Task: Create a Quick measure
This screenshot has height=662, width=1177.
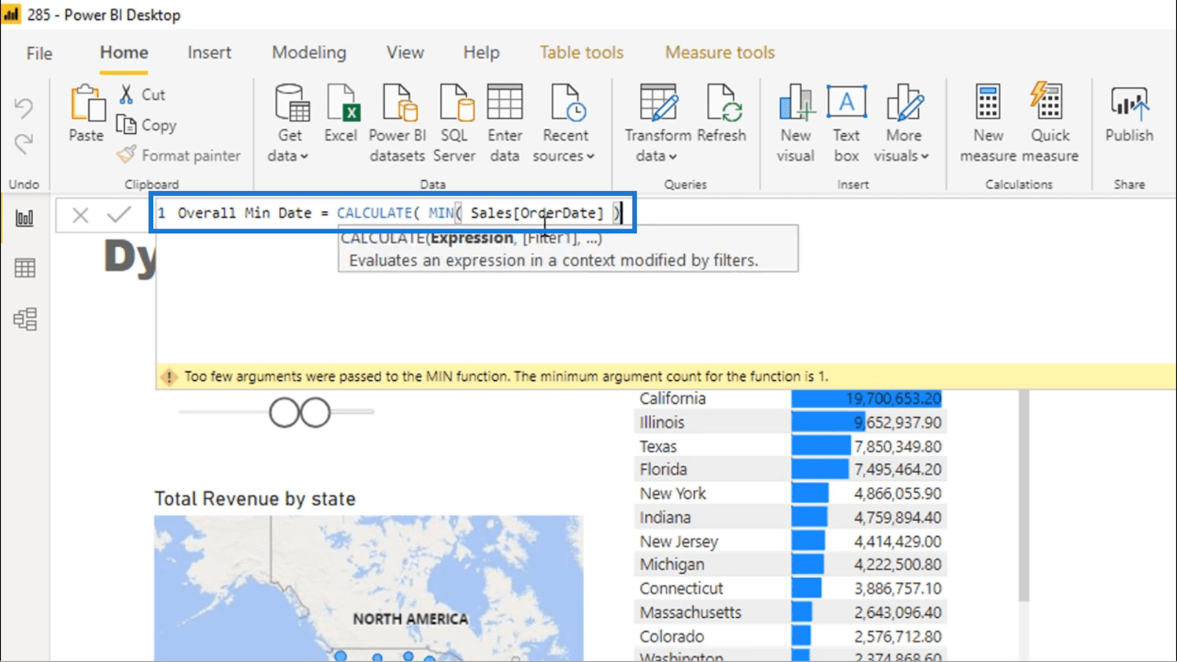Action: pyautogui.click(x=1050, y=123)
